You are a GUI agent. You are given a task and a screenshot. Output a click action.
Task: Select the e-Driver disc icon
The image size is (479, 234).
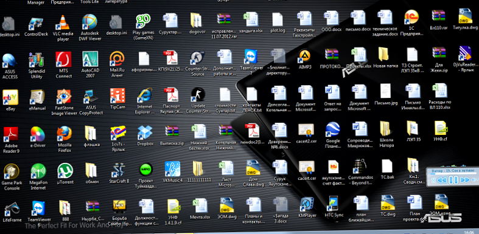pyautogui.click(x=37, y=137)
